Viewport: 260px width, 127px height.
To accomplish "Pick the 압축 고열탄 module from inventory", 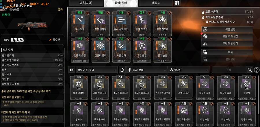I will click(79, 88).
